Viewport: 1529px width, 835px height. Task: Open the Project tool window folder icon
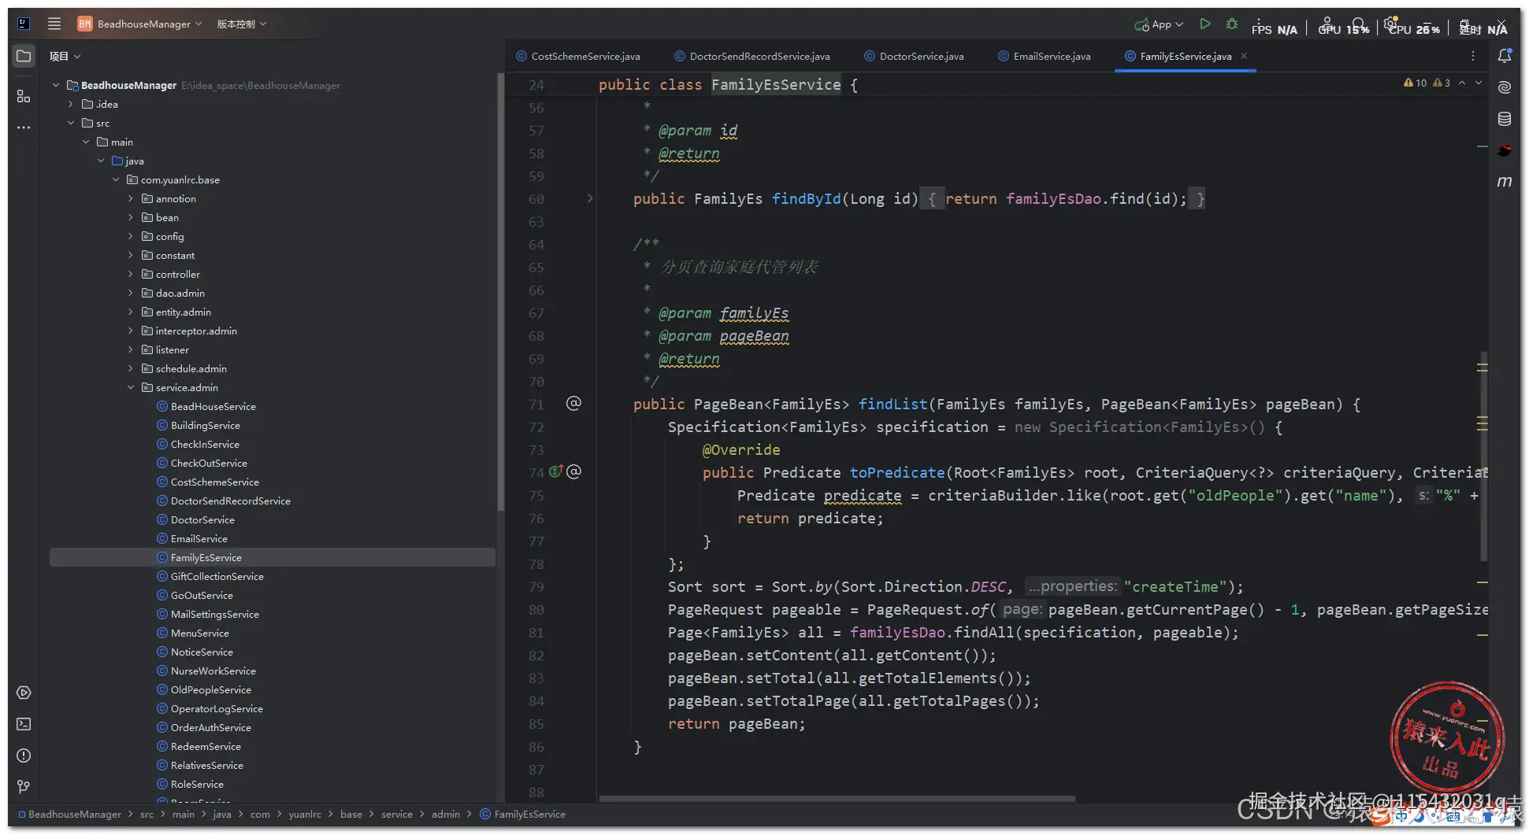coord(24,57)
